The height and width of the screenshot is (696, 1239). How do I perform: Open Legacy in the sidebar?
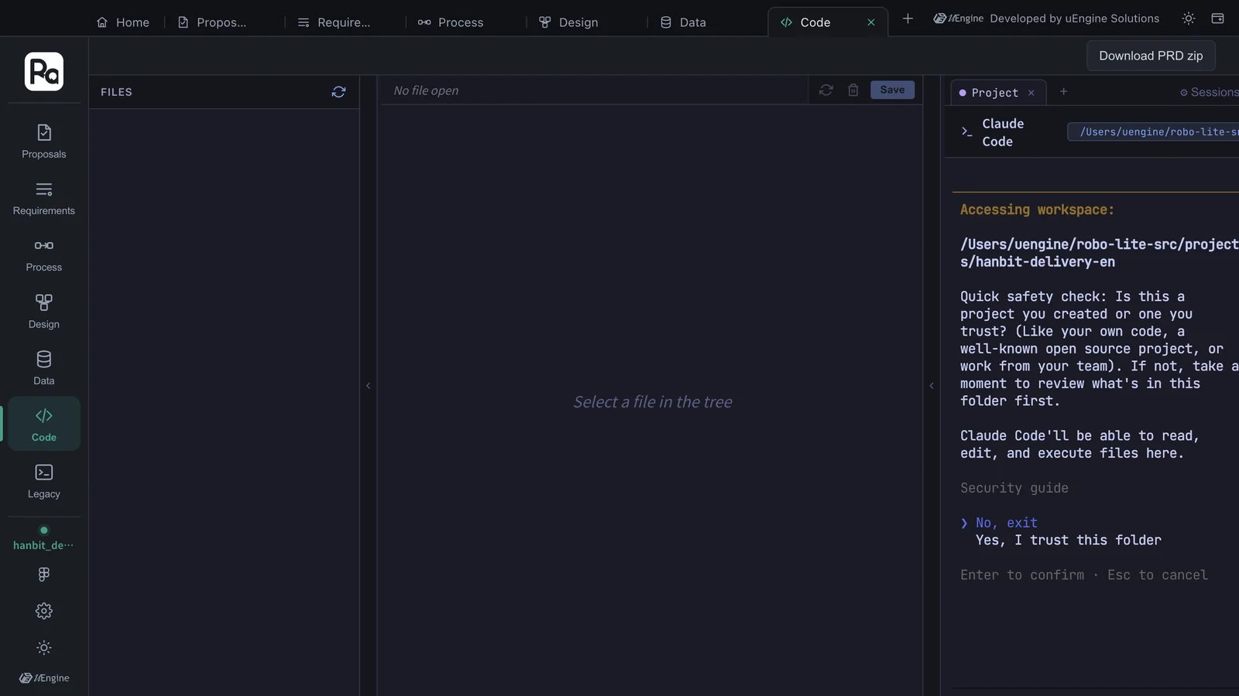coord(44,481)
